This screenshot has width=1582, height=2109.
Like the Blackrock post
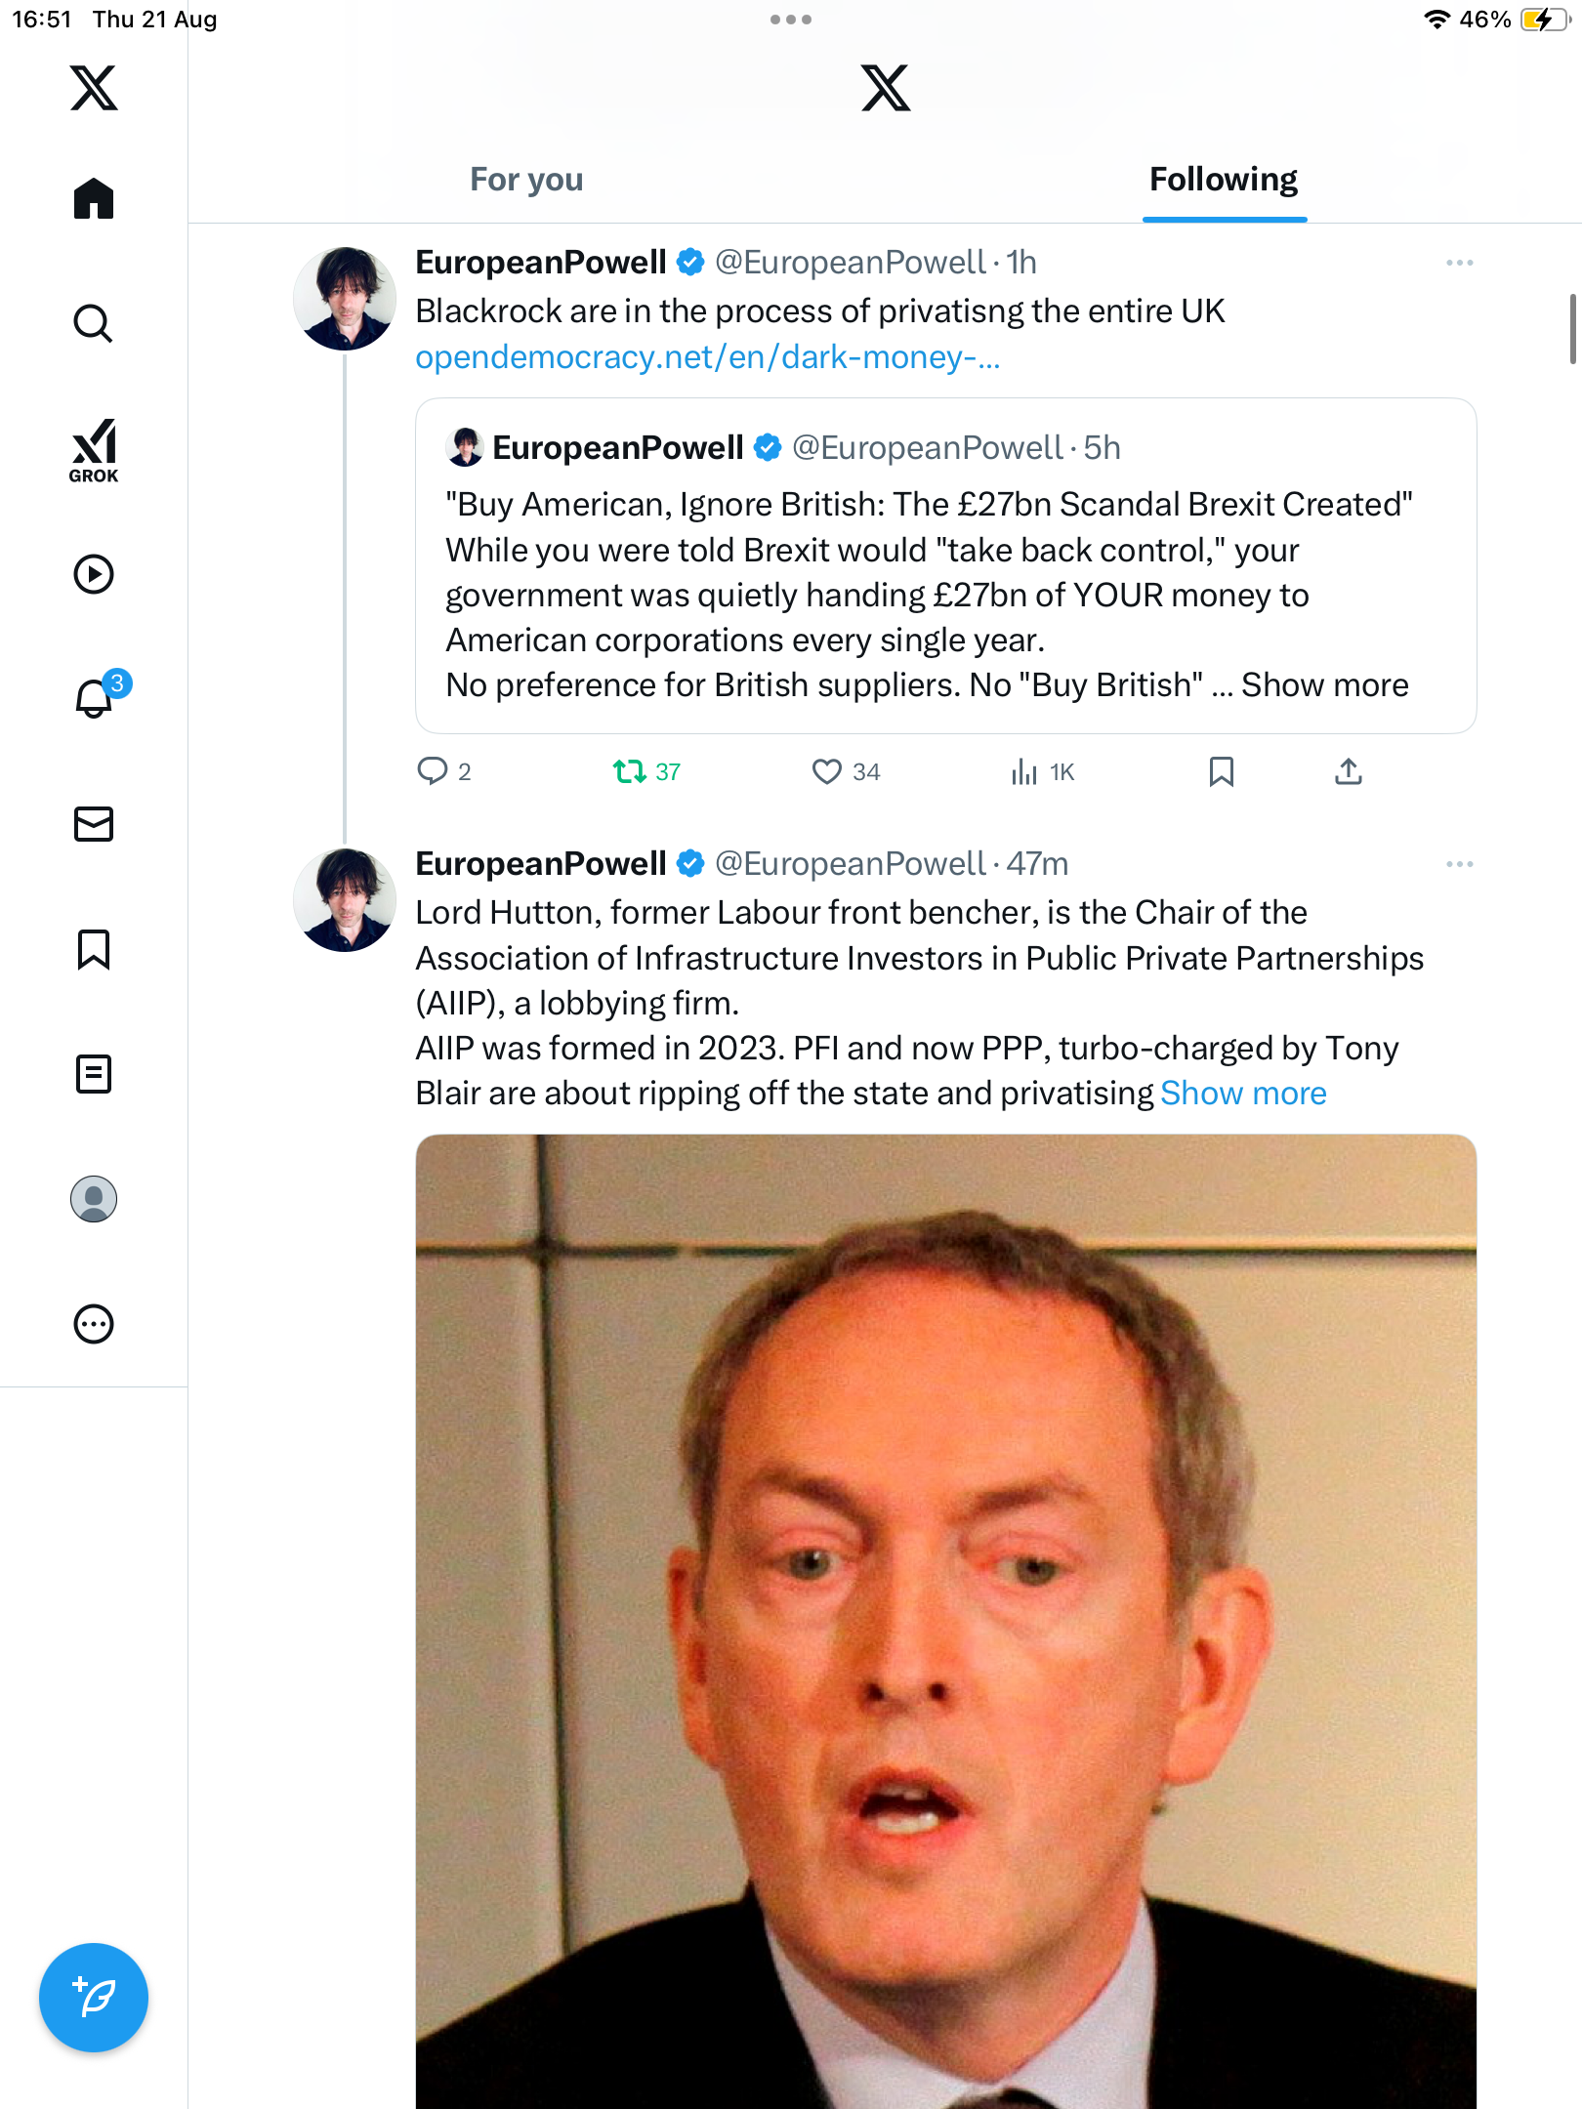tap(827, 772)
